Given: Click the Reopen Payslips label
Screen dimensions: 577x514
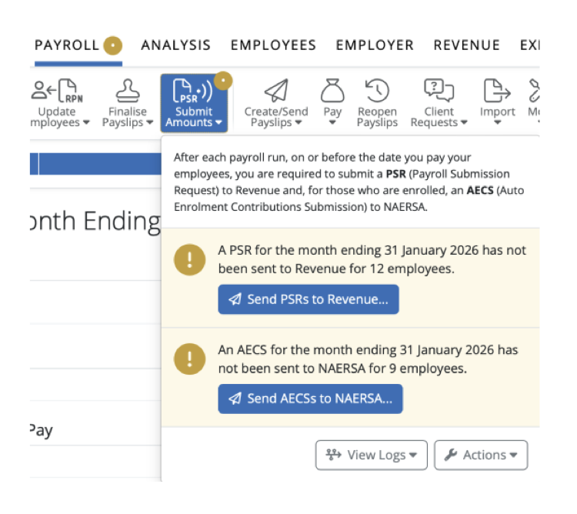Looking at the screenshot, I should tap(377, 117).
